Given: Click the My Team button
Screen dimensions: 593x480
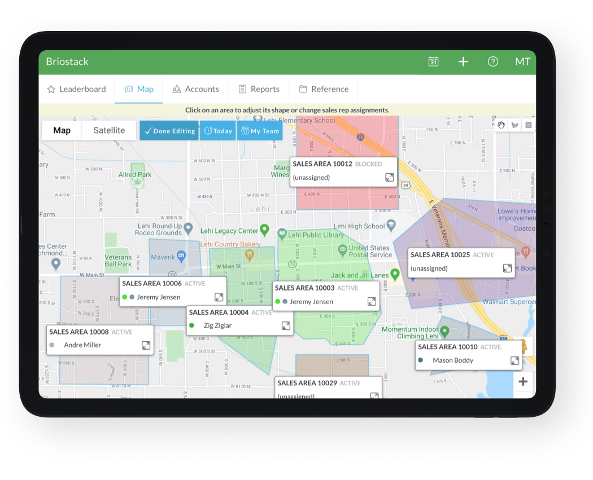Looking at the screenshot, I should coord(260,131).
